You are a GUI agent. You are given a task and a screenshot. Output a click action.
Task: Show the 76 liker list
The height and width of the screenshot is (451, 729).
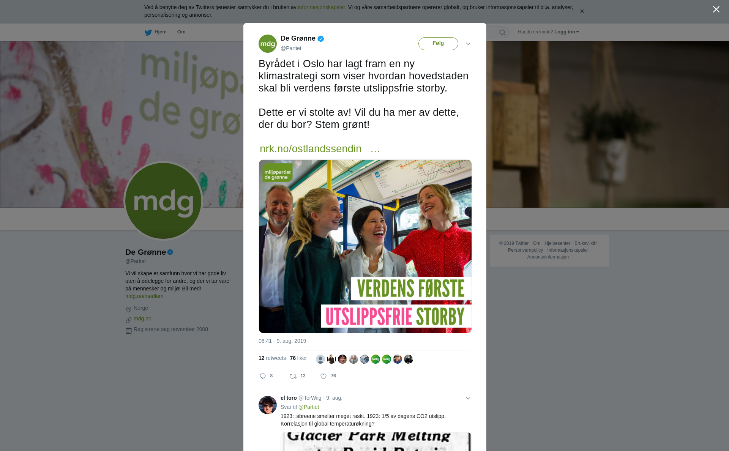[298, 358]
